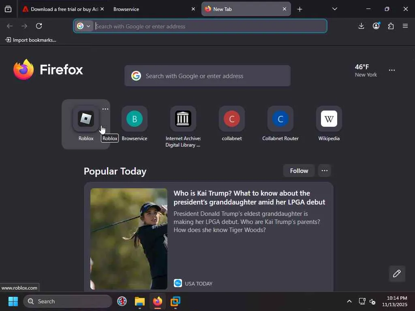Open the Collabnet Router shortcut tile
The height and width of the screenshot is (311, 415).
click(280, 124)
